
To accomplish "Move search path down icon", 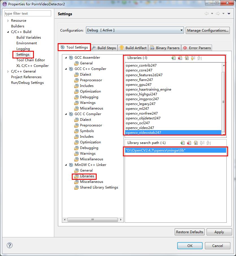I will (209, 143).
